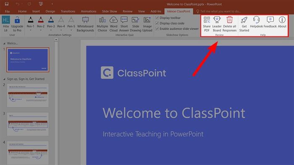Screen dimensions: 294x165
Task: Open the Pen-5 dropdown arrow
Action: 71,30
